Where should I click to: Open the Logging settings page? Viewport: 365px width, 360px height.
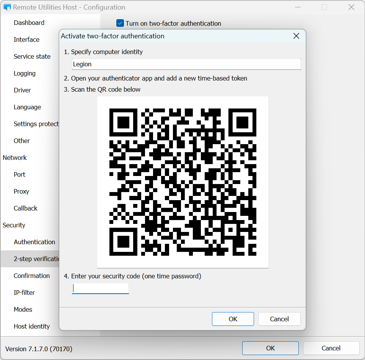point(24,73)
